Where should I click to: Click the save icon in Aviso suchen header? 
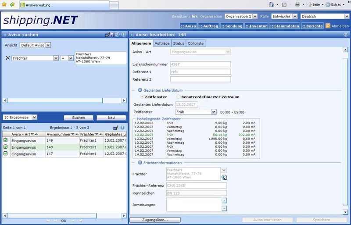pyautogui.click(x=112, y=34)
